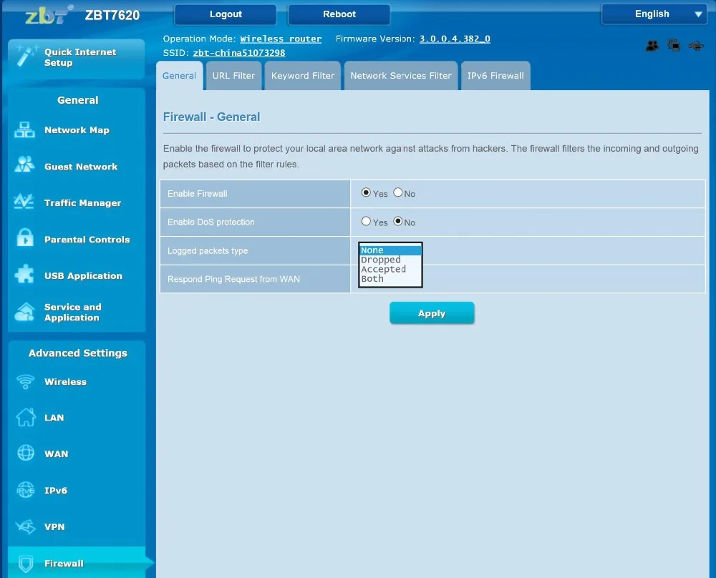
Task: Open the WAN globe icon
Action: click(26, 453)
